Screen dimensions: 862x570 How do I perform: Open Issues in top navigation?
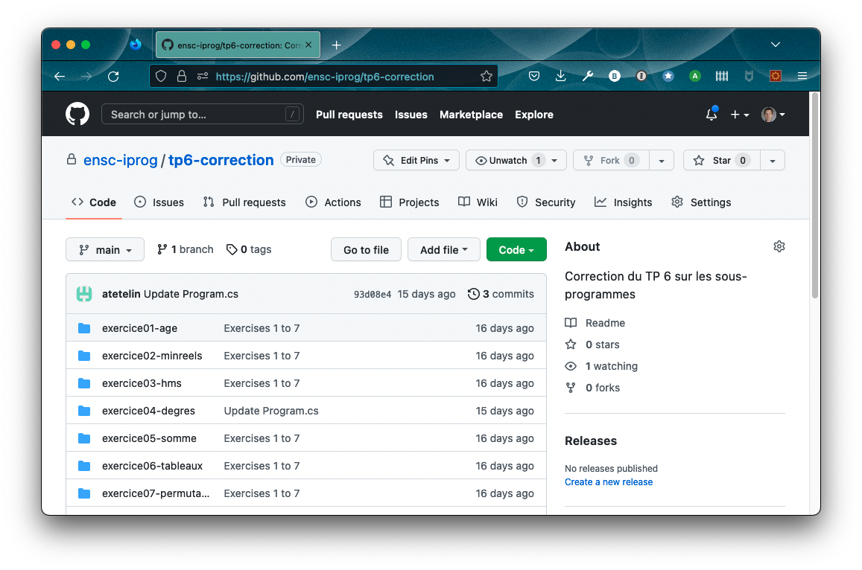pos(411,114)
